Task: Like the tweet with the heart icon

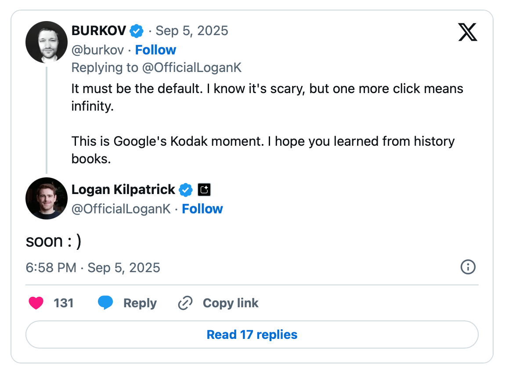Action: [36, 303]
